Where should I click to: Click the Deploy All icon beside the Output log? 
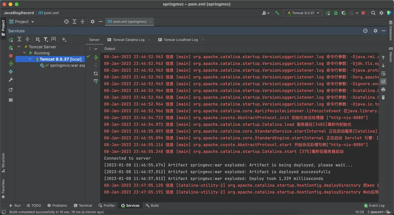96,57
